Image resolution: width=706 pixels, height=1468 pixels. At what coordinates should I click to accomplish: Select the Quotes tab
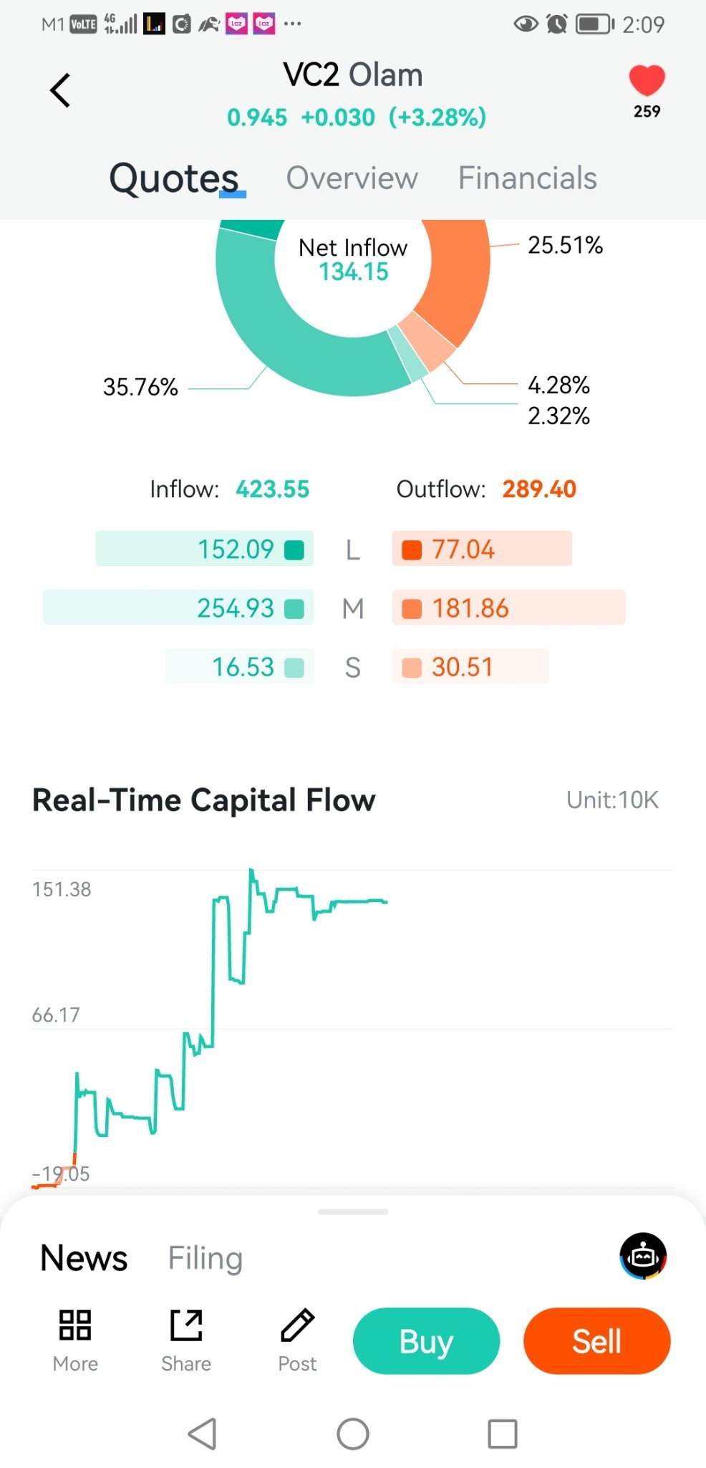[x=174, y=178]
